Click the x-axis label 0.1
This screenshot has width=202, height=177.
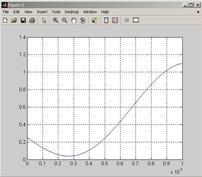click(x=42, y=163)
